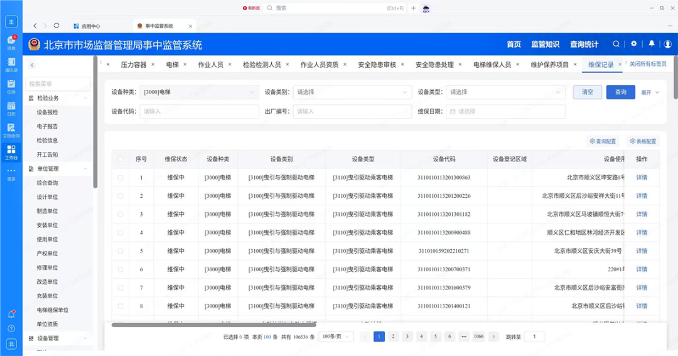The image size is (678, 356).
Task: Open 详情 link for row 3
Action: click(x=641, y=214)
